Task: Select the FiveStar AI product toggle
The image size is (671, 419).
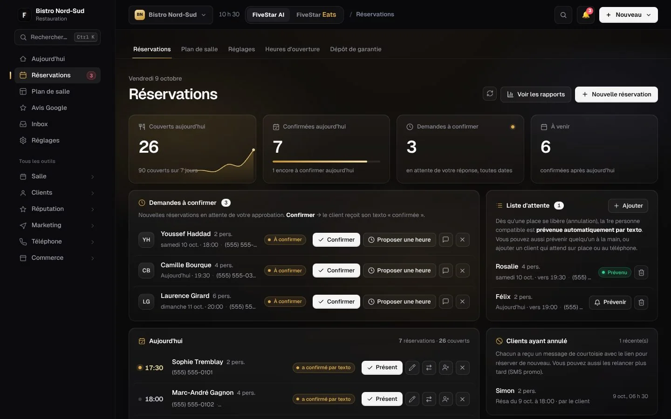Action: 268,15
